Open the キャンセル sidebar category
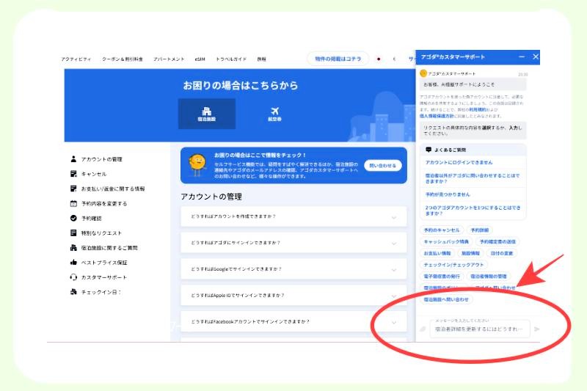The image size is (587, 391). (88, 174)
